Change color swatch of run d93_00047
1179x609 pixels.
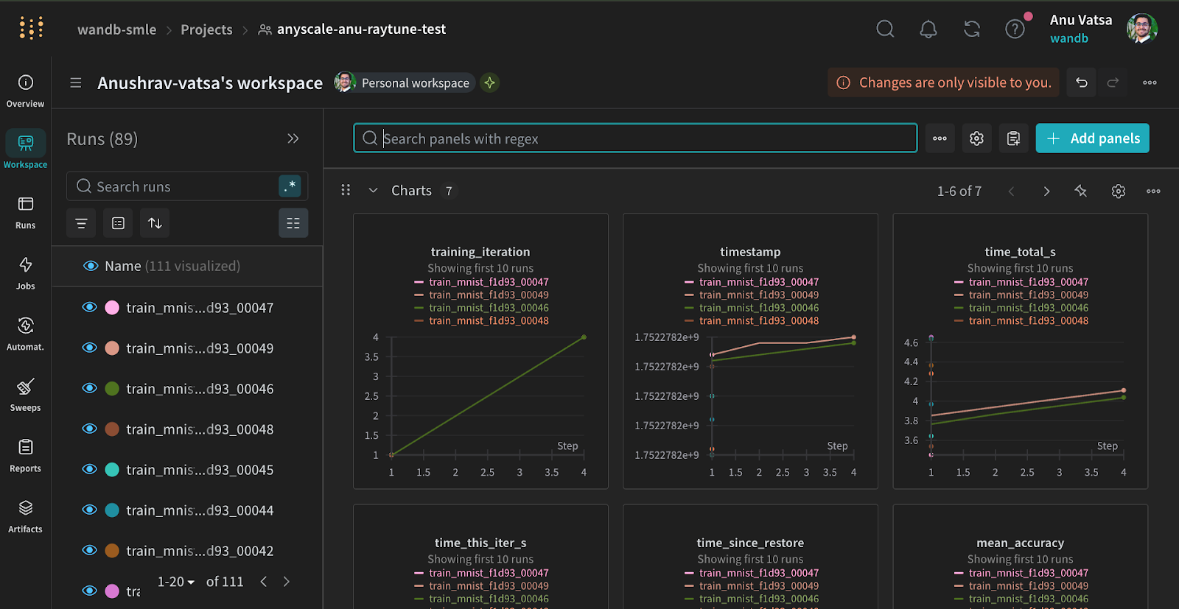pyautogui.click(x=112, y=308)
